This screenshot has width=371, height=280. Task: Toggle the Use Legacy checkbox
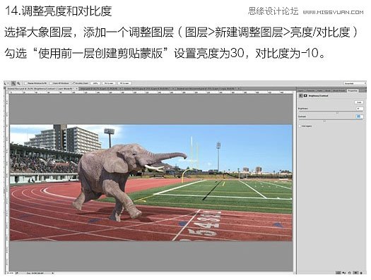click(300, 126)
